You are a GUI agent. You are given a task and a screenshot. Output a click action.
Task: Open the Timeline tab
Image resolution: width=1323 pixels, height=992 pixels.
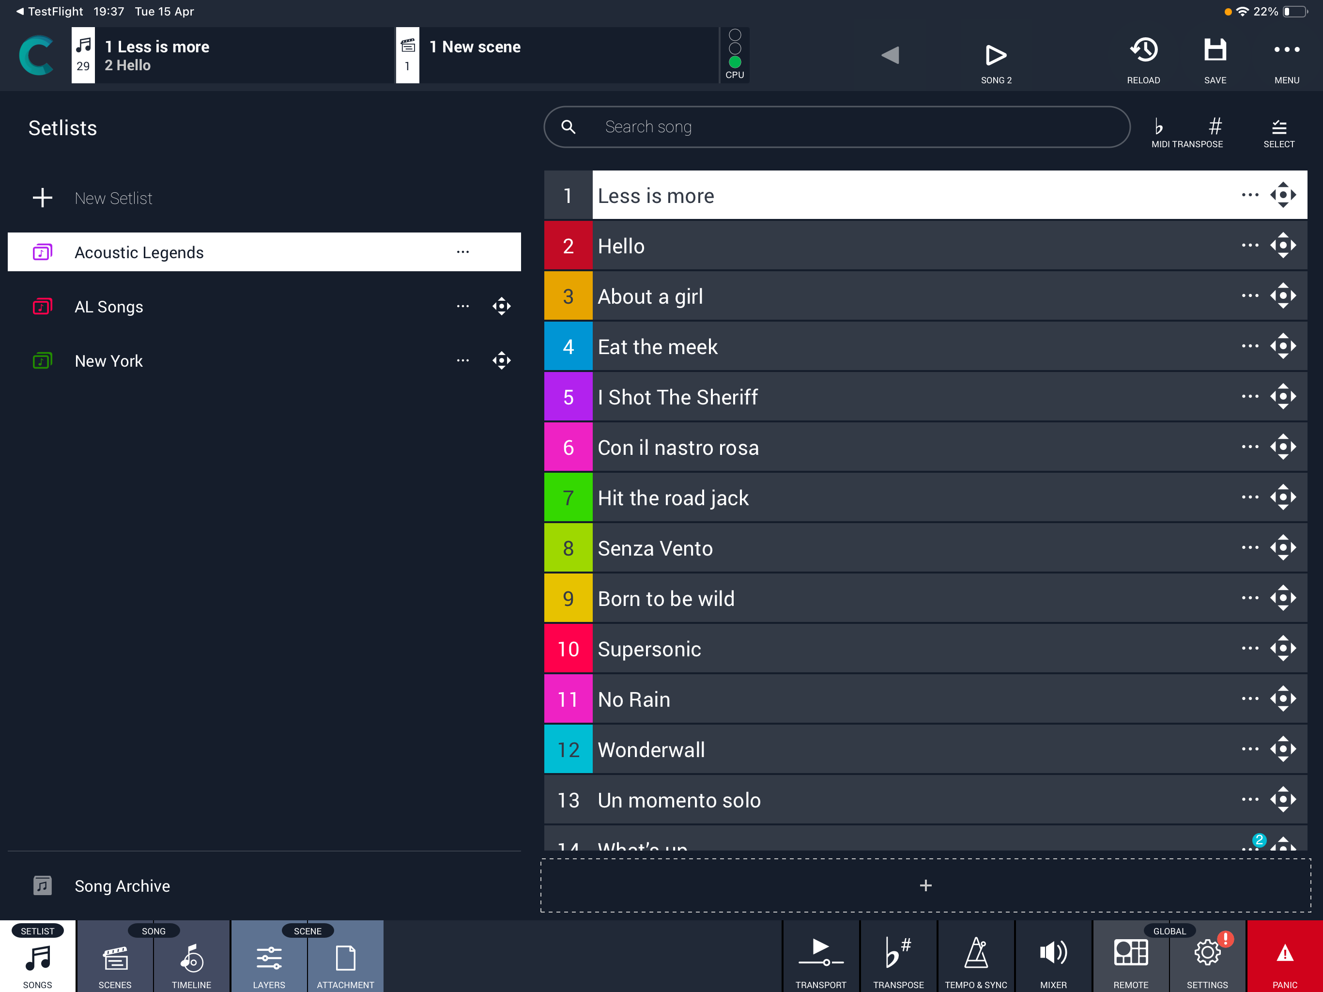pos(191,956)
